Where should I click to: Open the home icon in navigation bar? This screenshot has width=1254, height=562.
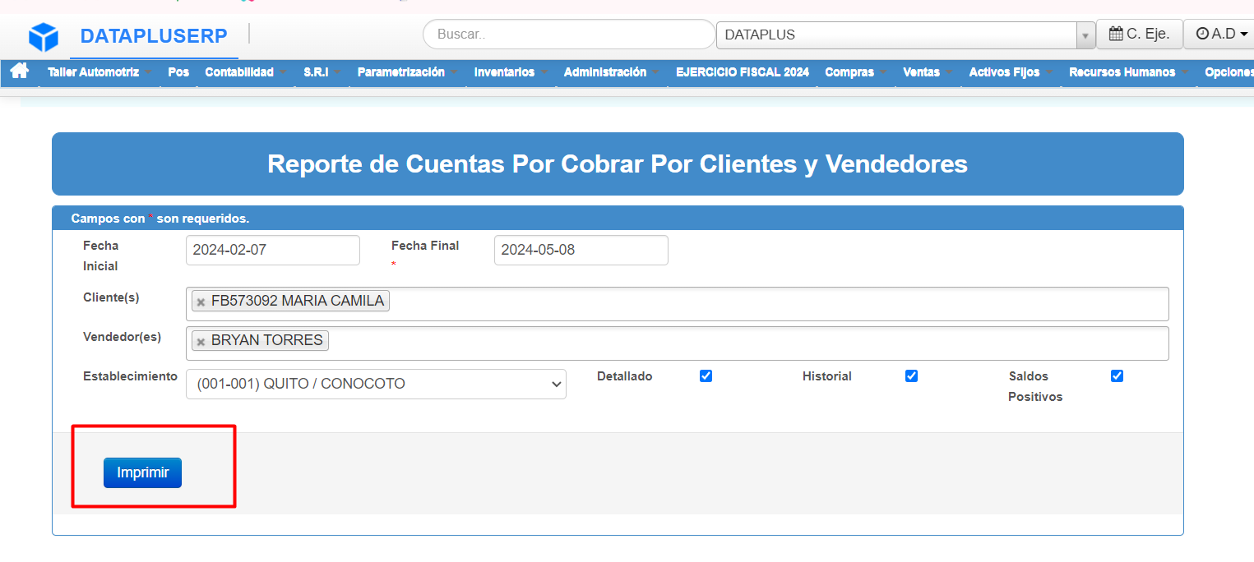[20, 71]
